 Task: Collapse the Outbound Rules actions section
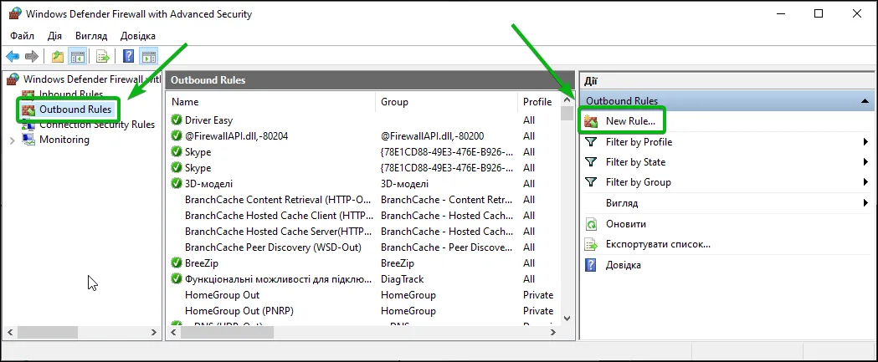(x=865, y=101)
